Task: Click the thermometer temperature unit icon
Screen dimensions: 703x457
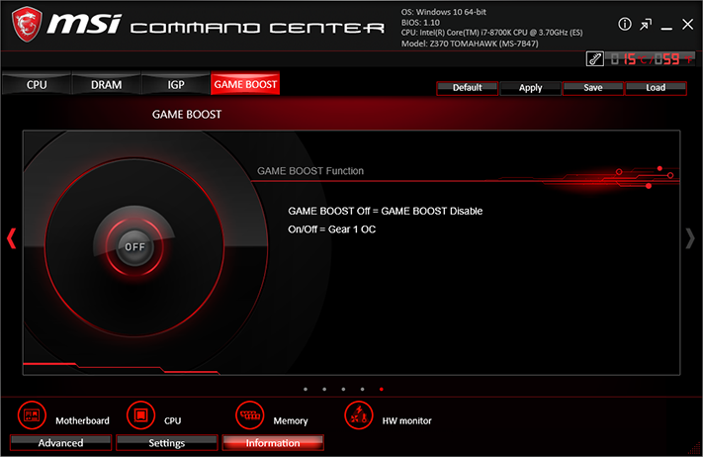Action: tap(595, 58)
